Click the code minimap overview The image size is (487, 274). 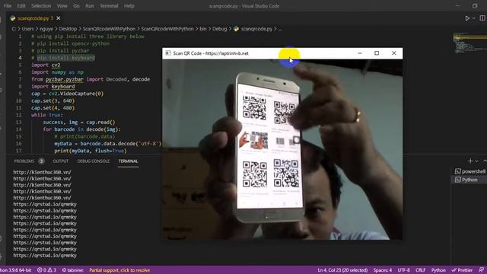(x=469, y=42)
